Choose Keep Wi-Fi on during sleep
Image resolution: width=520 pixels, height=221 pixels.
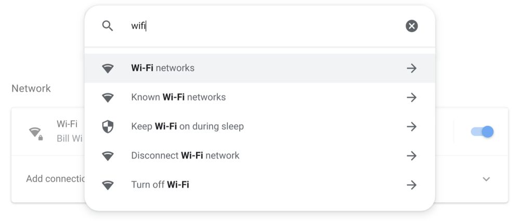187,126
